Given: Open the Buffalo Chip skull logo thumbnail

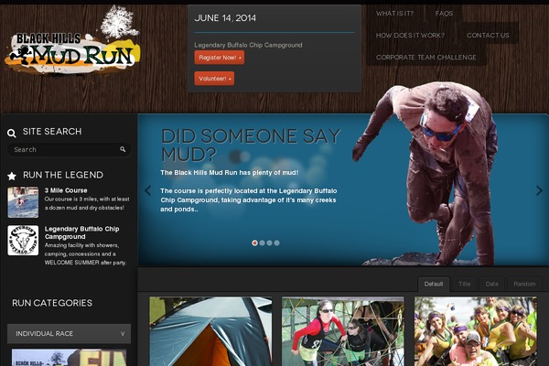Looking at the screenshot, I should pos(23,241).
